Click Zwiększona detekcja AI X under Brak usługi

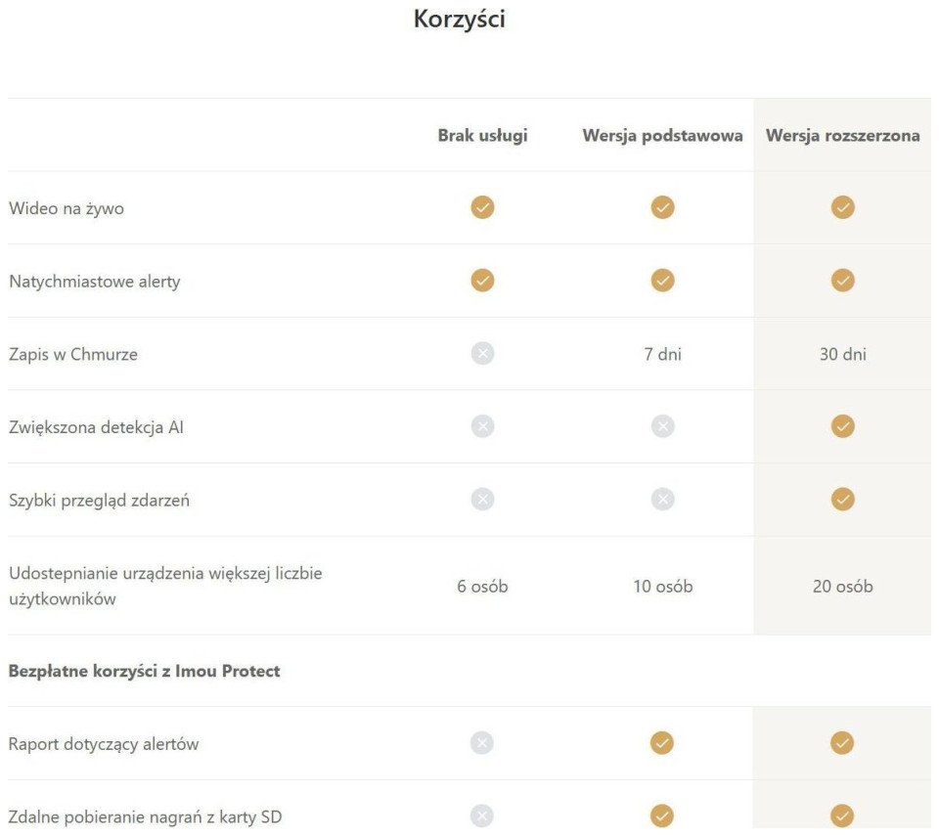[482, 426]
